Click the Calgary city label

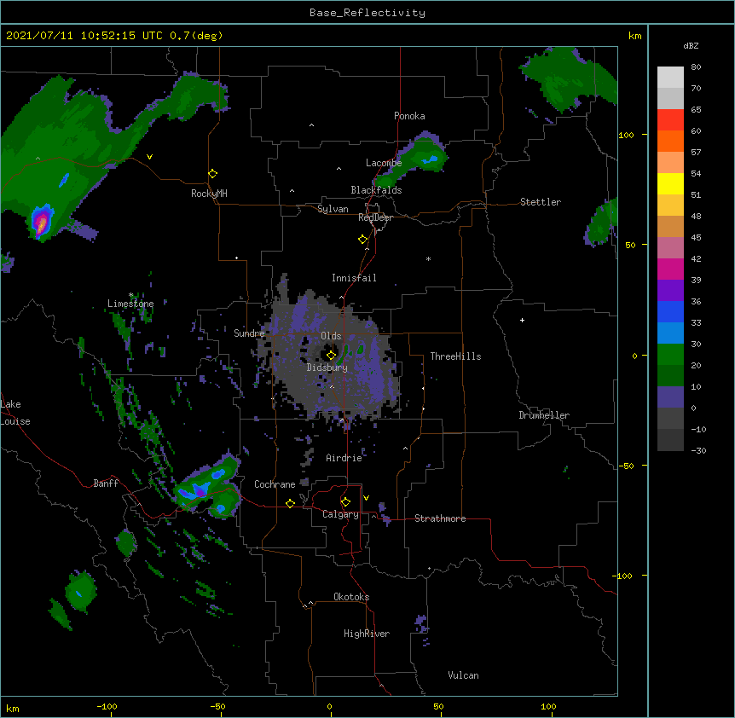[x=340, y=514]
